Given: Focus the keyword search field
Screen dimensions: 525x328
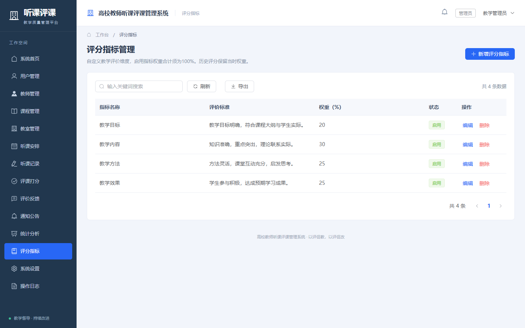Looking at the screenshot, I should coord(139,86).
